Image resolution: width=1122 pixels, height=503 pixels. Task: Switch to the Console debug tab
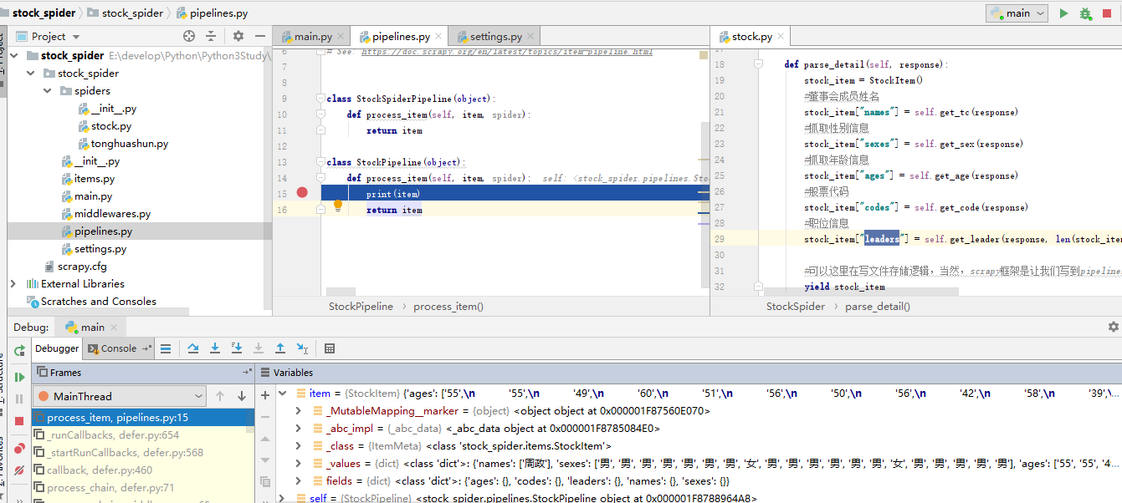118,348
